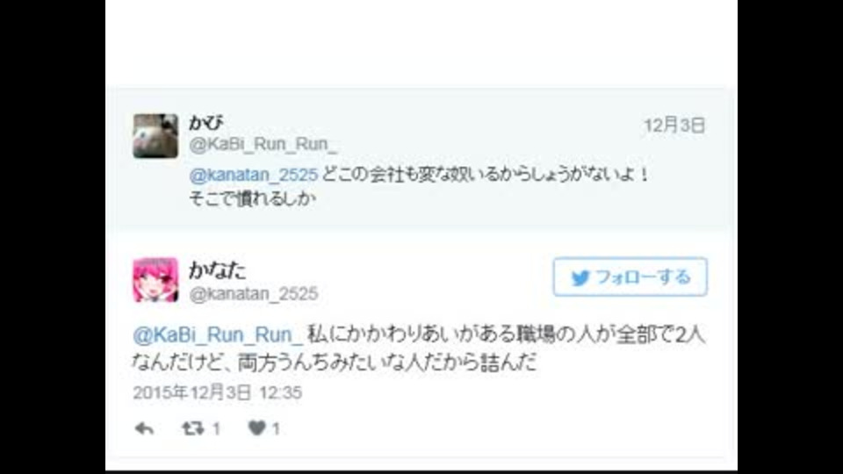
Task: Open かなた's pink-haired avatar
Action: 155,280
